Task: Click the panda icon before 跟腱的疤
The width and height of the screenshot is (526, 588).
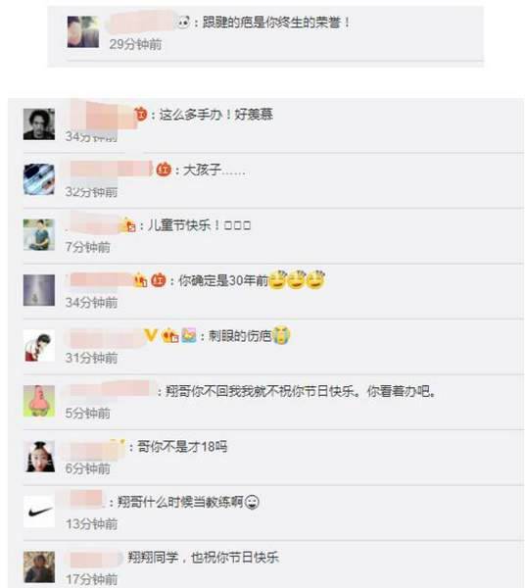Action: [x=183, y=23]
